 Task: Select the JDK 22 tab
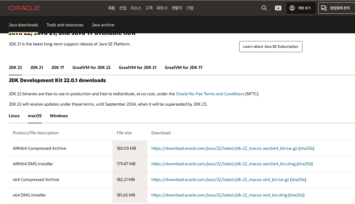point(15,67)
